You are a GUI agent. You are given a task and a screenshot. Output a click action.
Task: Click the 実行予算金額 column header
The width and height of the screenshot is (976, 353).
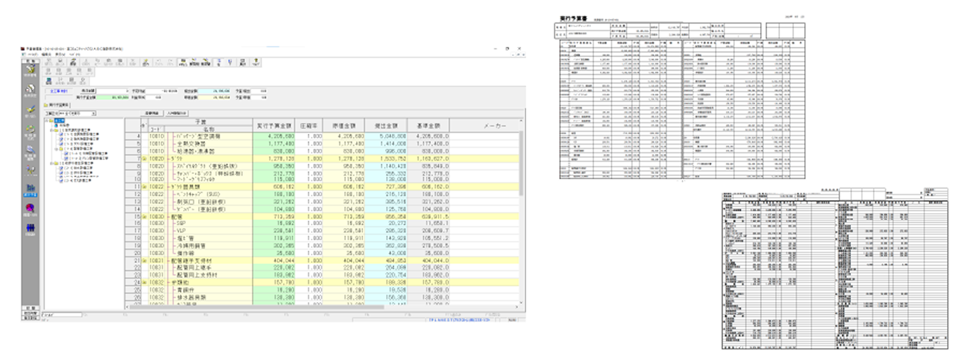(x=274, y=125)
